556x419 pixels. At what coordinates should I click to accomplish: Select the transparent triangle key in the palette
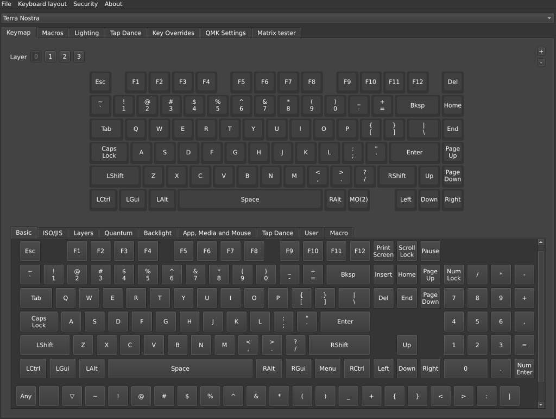tap(72, 396)
